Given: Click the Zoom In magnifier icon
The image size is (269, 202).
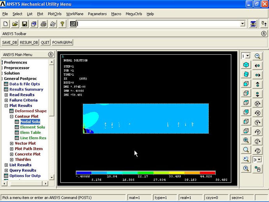Looking at the screenshot, I should pos(246,168).
